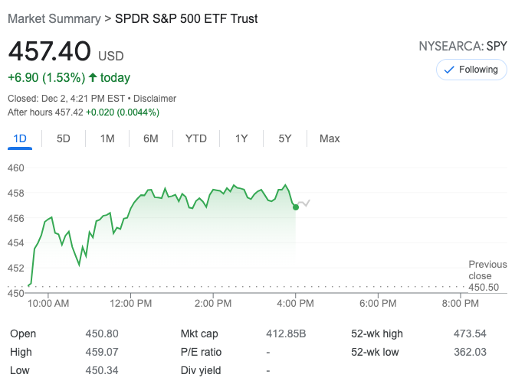Viewport: 515px width, 384px height.
Task: Click the gray after-hours chart line
Action: pyautogui.click(x=304, y=203)
